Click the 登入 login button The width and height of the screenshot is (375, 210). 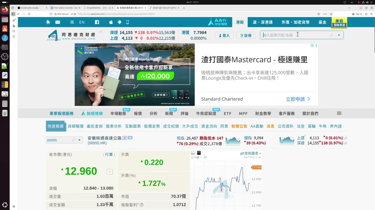click(x=224, y=35)
